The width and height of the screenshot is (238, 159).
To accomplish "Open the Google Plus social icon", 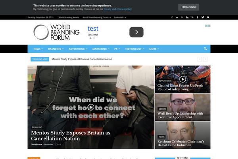I will pos(182,17).
